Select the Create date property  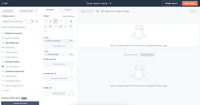pos(10,48)
